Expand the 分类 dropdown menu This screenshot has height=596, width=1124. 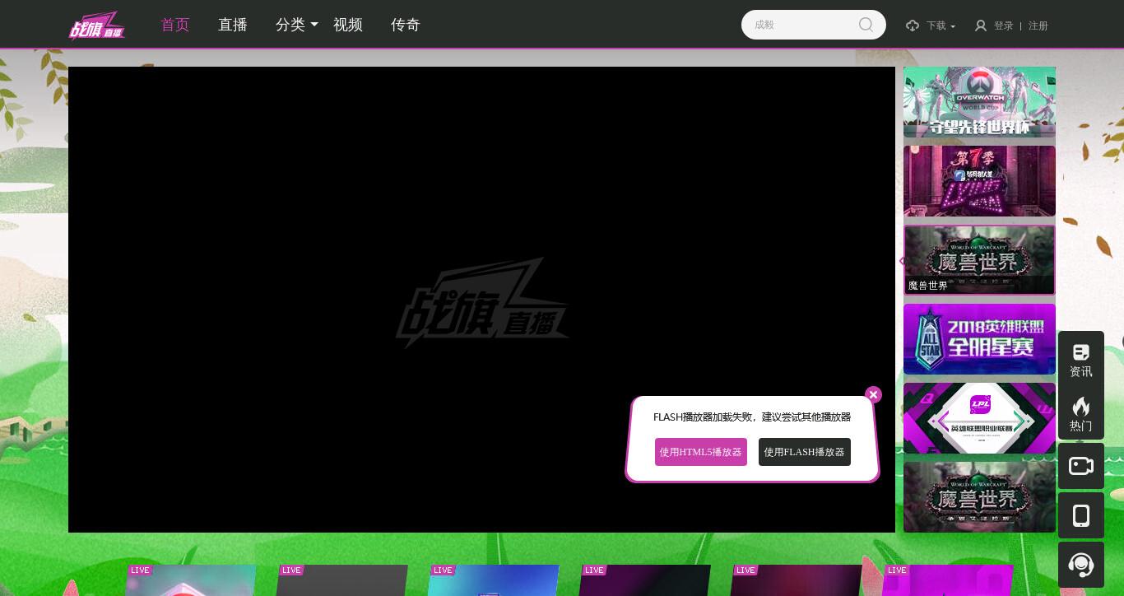tap(297, 25)
